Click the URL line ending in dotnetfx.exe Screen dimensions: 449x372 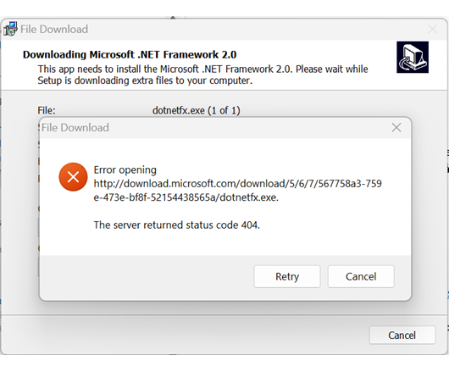186,197
